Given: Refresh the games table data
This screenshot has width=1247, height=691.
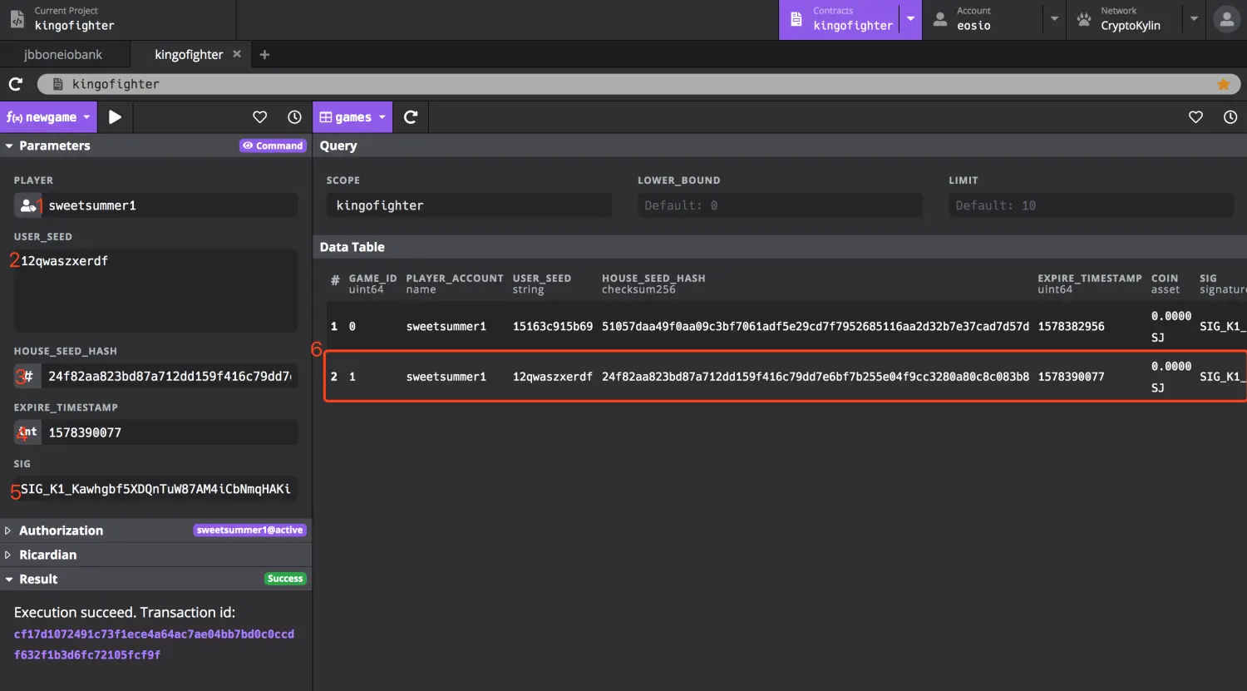Looking at the screenshot, I should coord(411,117).
